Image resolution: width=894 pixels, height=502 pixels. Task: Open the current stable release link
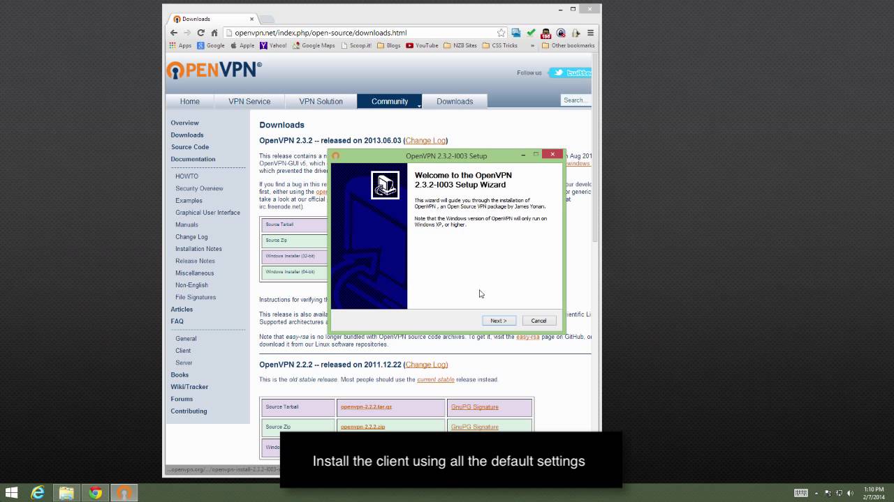tap(436, 380)
